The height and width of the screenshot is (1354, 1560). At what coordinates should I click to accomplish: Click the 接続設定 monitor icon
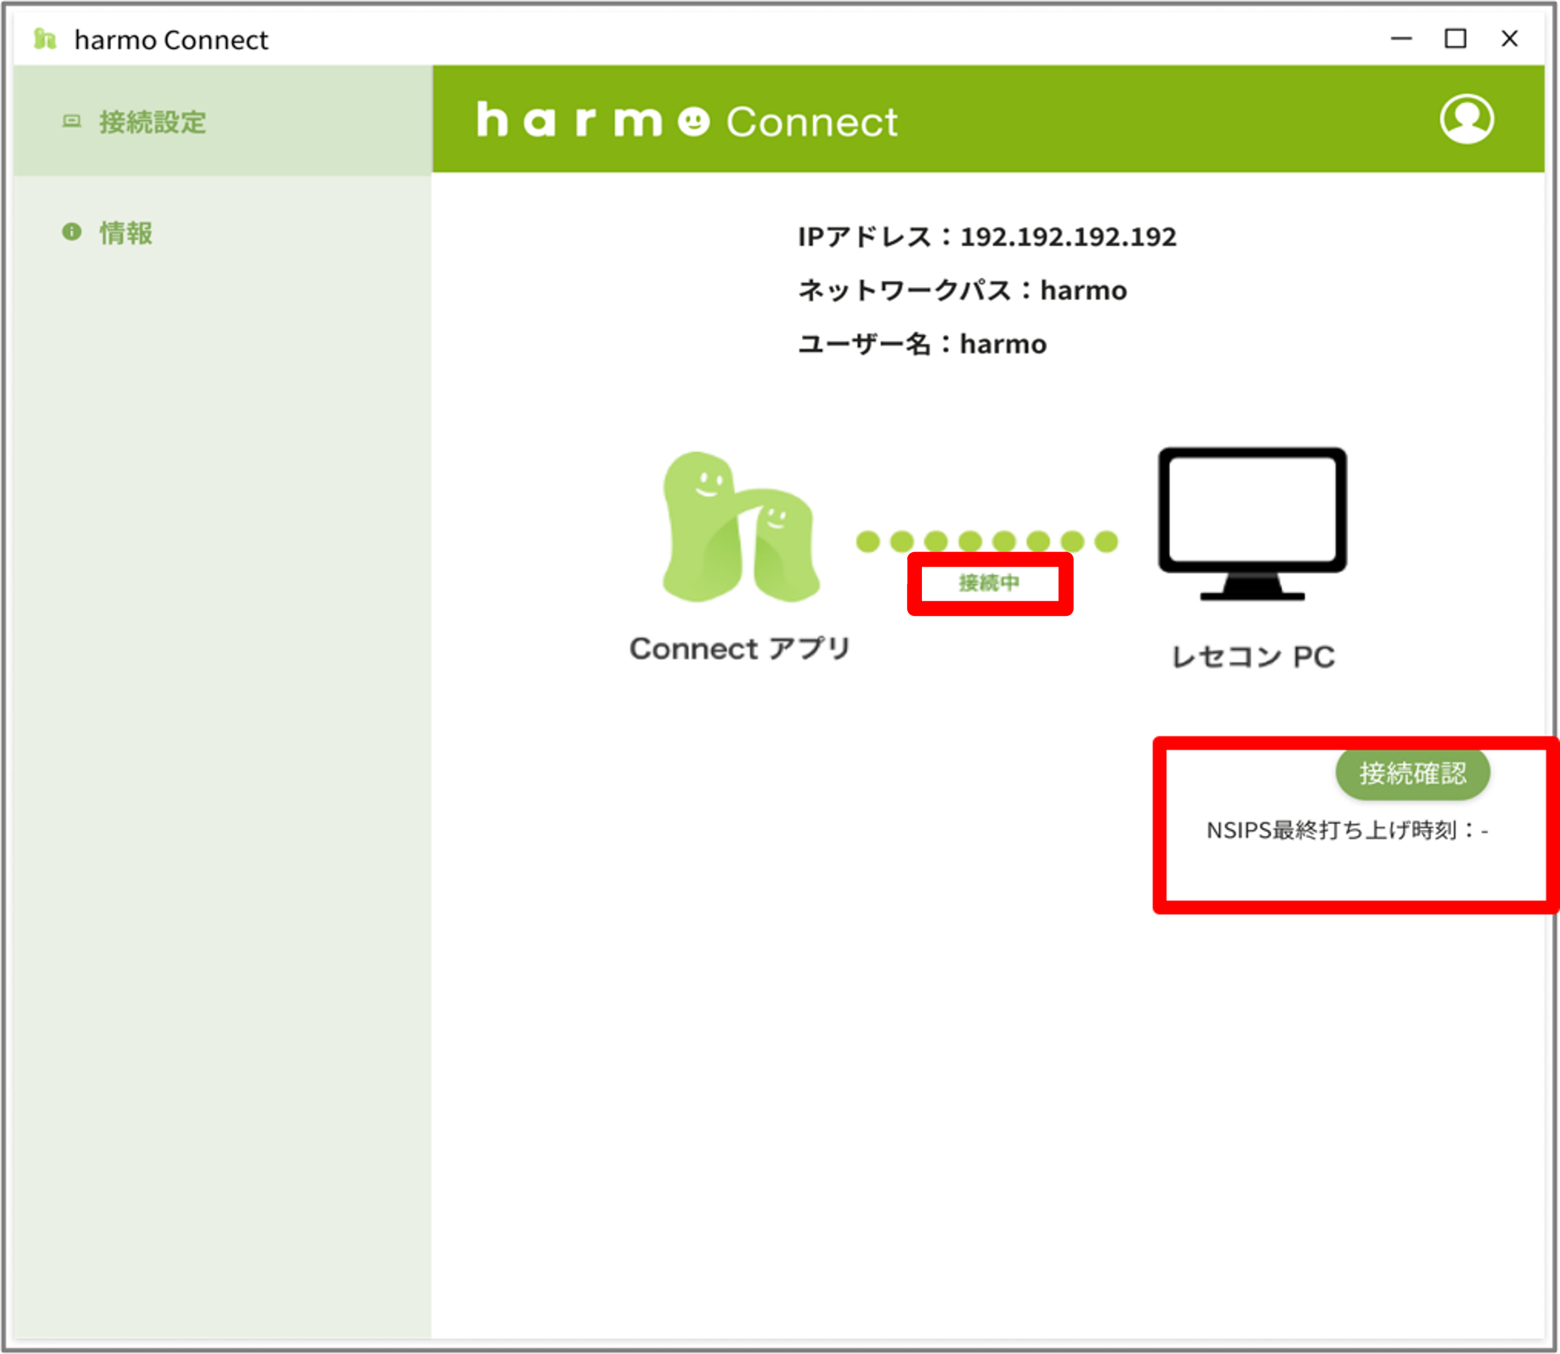pos(72,121)
